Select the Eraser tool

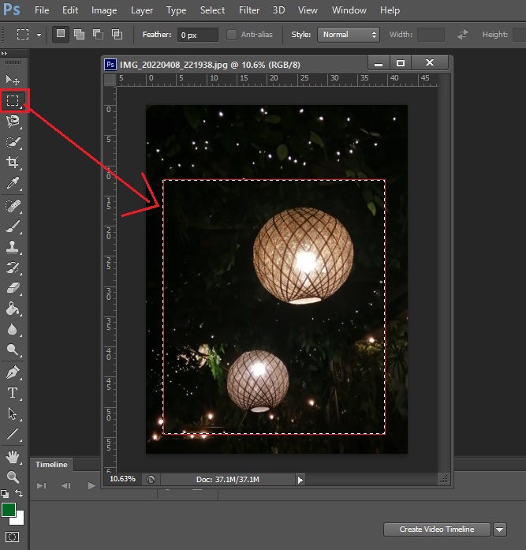pyautogui.click(x=13, y=288)
